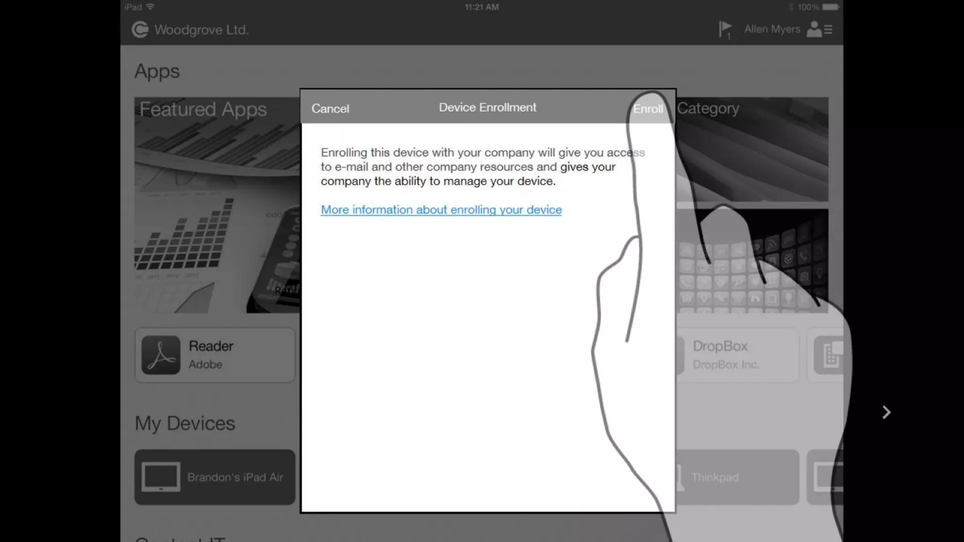964x542 pixels.
Task: Click the Wi-Fi indicator in status bar
Action: coord(150,7)
